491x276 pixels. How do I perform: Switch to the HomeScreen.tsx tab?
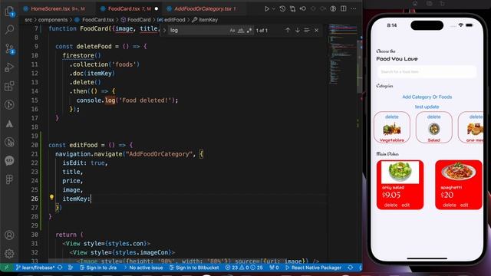point(54,8)
